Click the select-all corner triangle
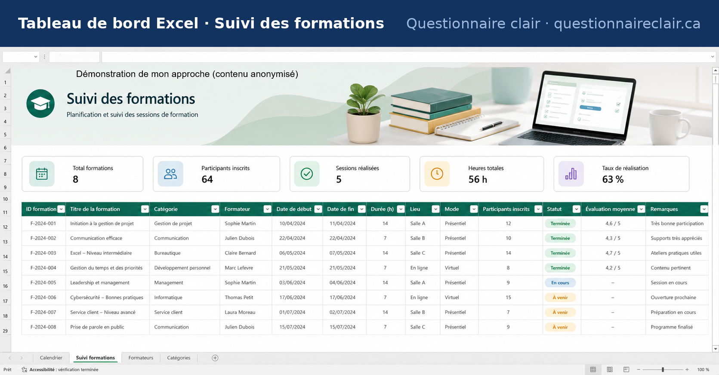Image resolution: width=719 pixels, height=375 pixels. click(x=7, y=71)
